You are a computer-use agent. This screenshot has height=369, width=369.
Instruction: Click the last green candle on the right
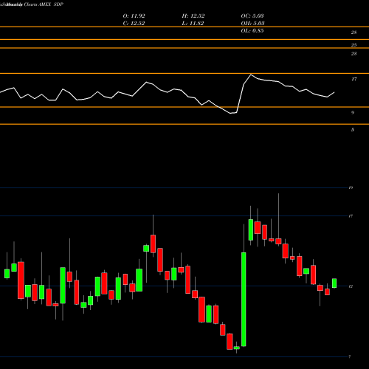pyautogui.click(x=334, y=283)
